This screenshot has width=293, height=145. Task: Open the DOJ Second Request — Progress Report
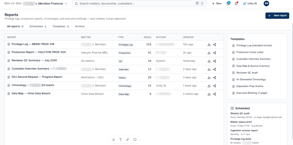point(37,77)
